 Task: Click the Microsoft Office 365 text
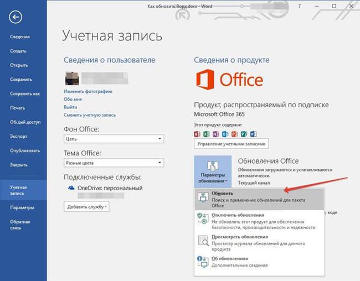click(219, 114)
